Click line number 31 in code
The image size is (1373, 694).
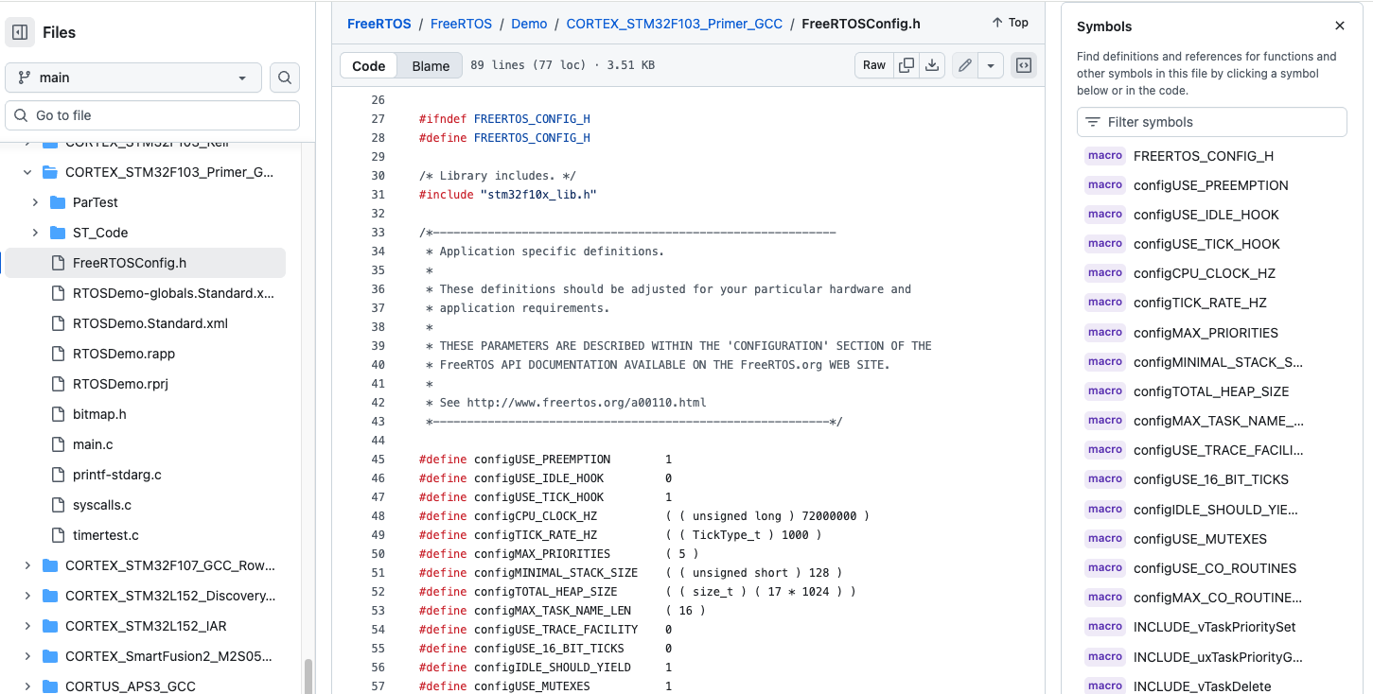[x=378, y=195]
